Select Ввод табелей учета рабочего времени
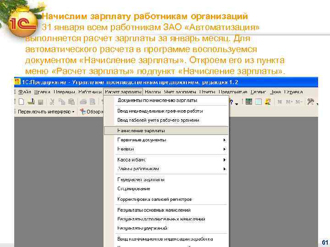330x247 pixels. coord(166,120)
